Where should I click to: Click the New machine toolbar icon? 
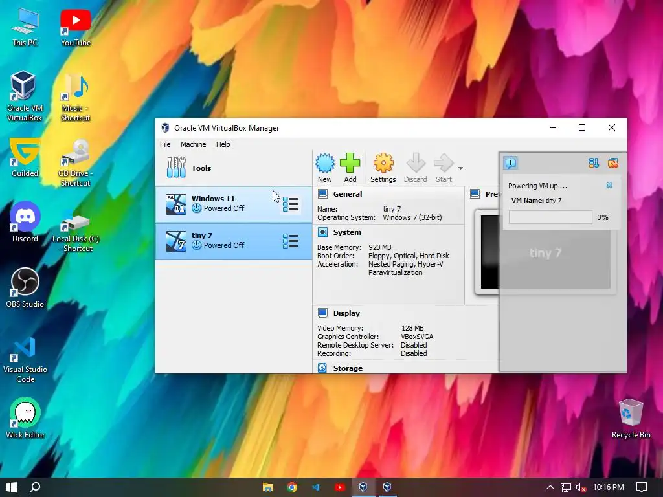[325, 168]
